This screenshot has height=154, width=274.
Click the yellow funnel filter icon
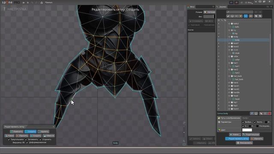pos(241,16)
